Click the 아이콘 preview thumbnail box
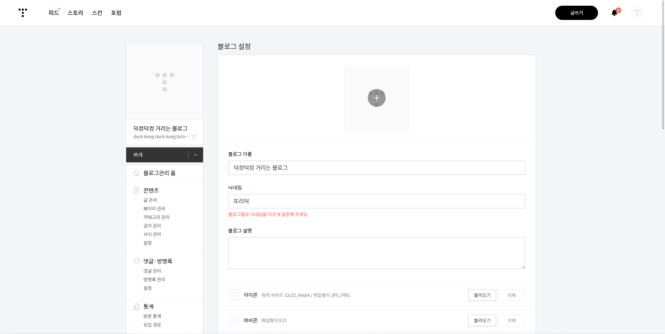This screenshot has height=334, width=665. (234, 295)
